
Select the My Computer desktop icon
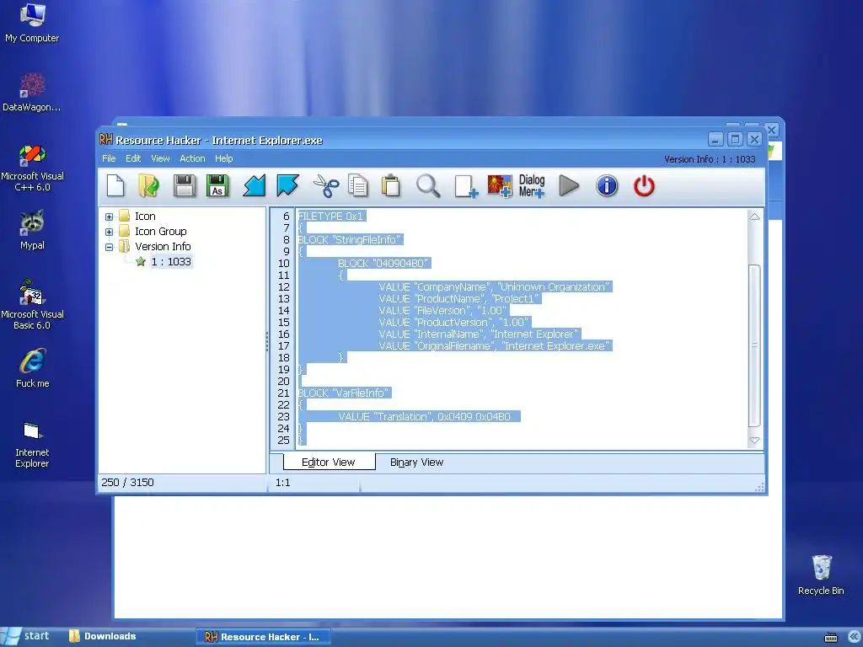click(x=32, y=23)
